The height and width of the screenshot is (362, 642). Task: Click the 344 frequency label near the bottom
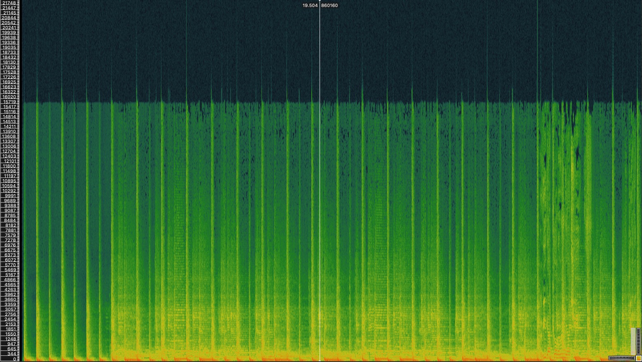click(x=11, y=353)
